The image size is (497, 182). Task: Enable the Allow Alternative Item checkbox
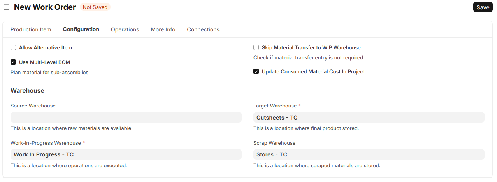(x=13, y=48)
